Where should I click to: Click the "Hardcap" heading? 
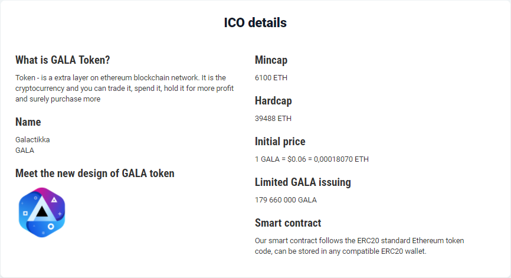[273, 101]
